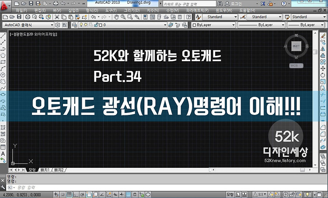The image size is (328, 198).
Task: Toggle Polar Tracking in status bar
Action: (x=82, y=195)
